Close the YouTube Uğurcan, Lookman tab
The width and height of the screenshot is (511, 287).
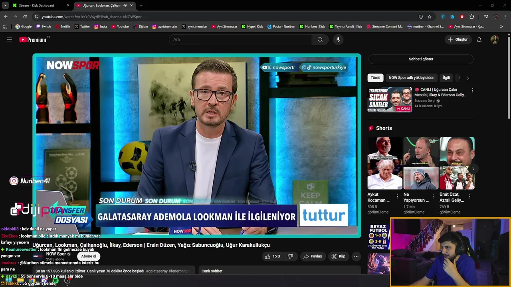click(x=131, y=6)
